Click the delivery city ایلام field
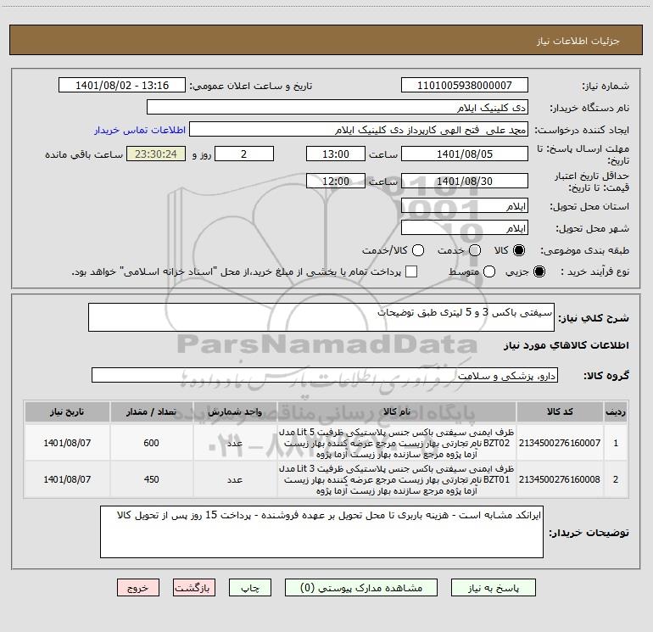This screenshot has height=632, width=653. coord(465,227)
